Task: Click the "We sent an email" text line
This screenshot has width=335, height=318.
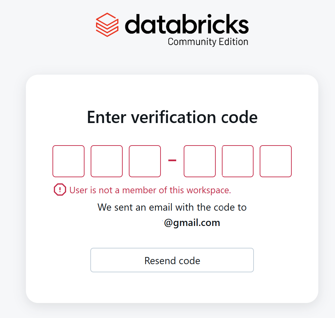Action: 172,207
